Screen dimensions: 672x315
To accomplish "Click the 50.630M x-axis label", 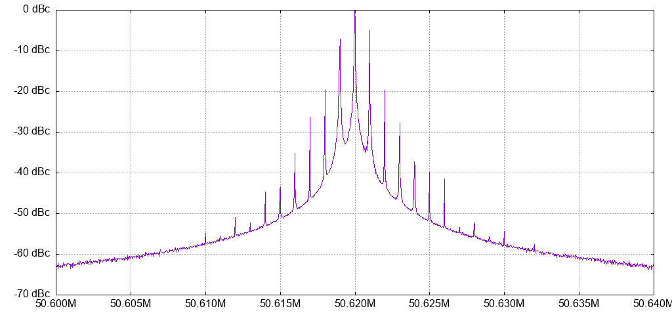I will click(x=504, y=305).
